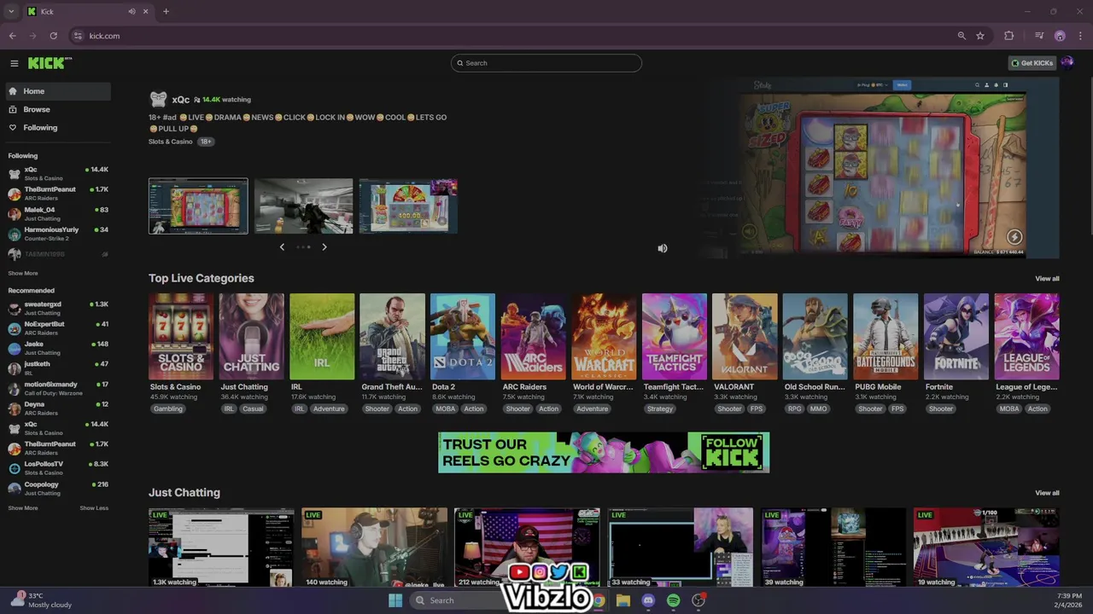Click the Slots & Casino tag under xQc
Screen dimensions: 1093x614
click(171, 142)
